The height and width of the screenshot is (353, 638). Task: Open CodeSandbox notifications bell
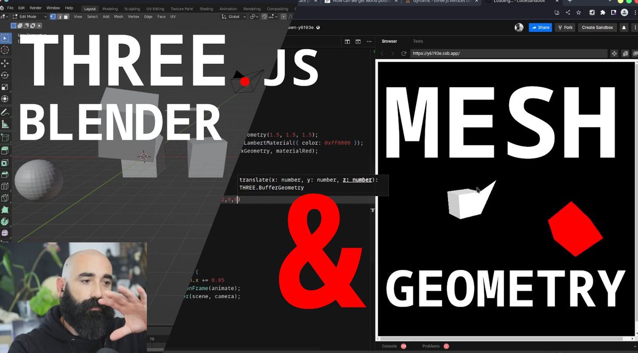(x=623, y=28)
